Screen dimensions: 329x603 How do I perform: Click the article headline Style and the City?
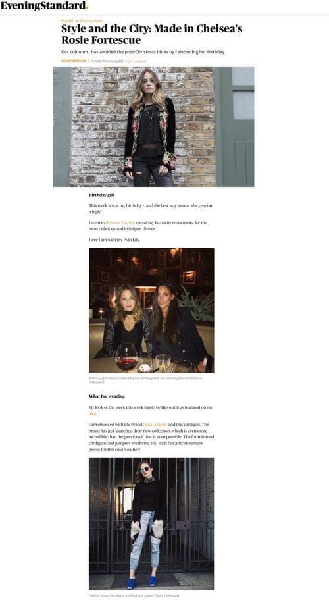point(152,34)
